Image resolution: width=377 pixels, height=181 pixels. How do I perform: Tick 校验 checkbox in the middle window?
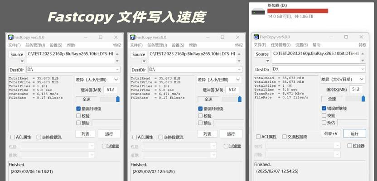200,116
